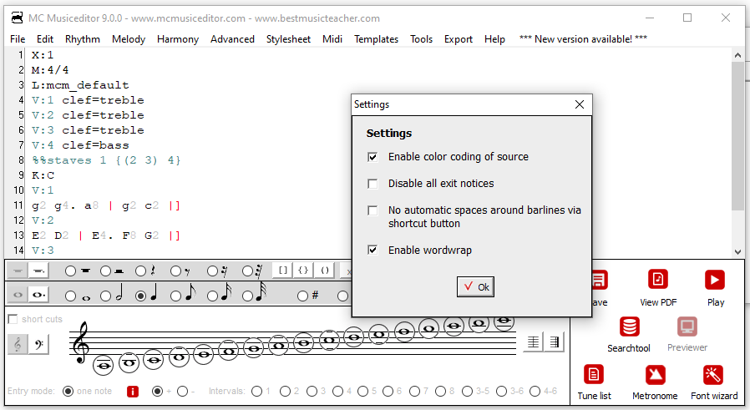Click the '%%staves 1 {(2 3) 4}' line
The image size is (750, 410).
tap(106, 160)
